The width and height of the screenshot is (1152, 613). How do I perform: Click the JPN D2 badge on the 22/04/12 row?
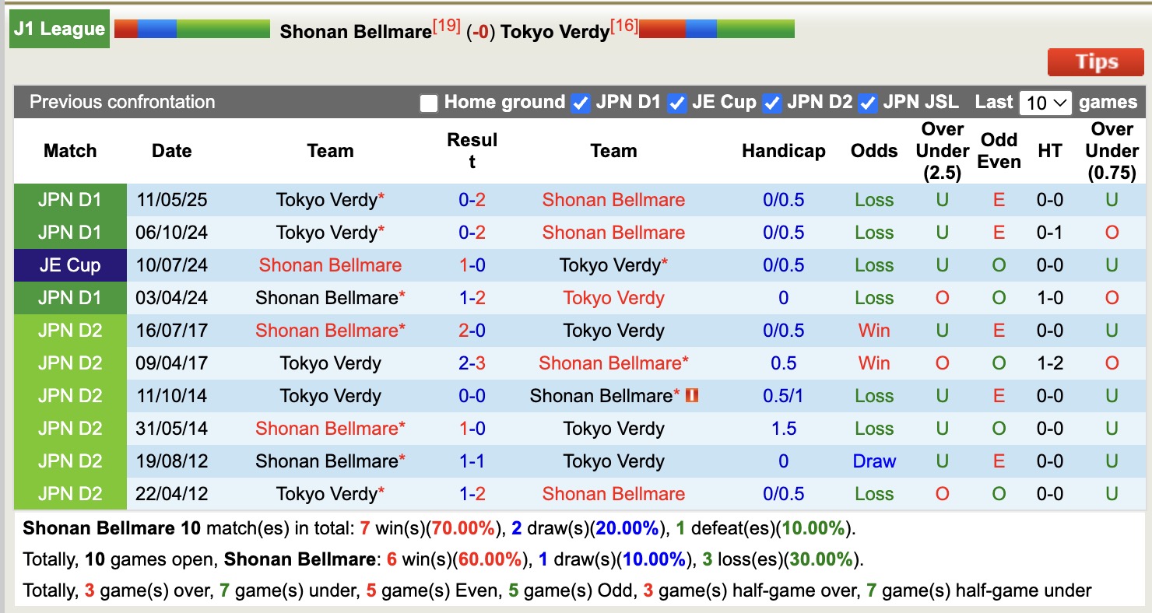click(69, 493)
